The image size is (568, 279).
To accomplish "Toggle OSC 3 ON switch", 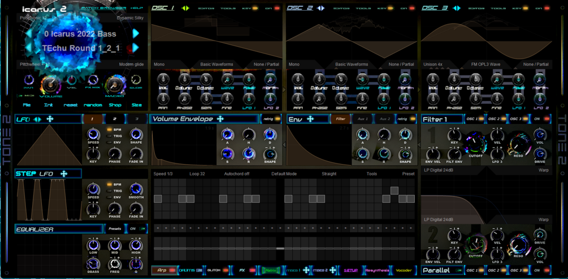I will (547, 8).
